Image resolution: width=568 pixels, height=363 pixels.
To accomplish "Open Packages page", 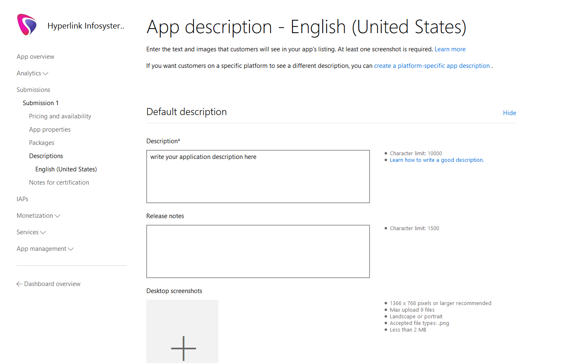I will [x=41, y=143].
